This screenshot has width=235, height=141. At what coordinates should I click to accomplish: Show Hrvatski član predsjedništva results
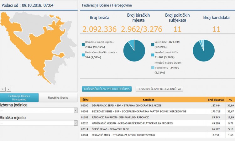pyautogui.click(x=159, y=89)
